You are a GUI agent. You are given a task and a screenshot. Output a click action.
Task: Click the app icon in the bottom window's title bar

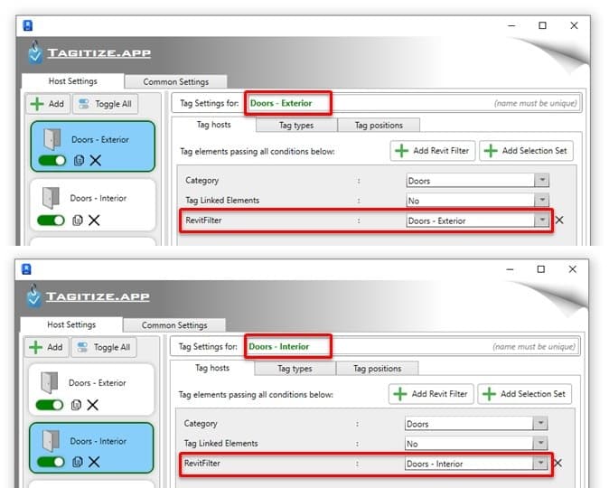26,269
